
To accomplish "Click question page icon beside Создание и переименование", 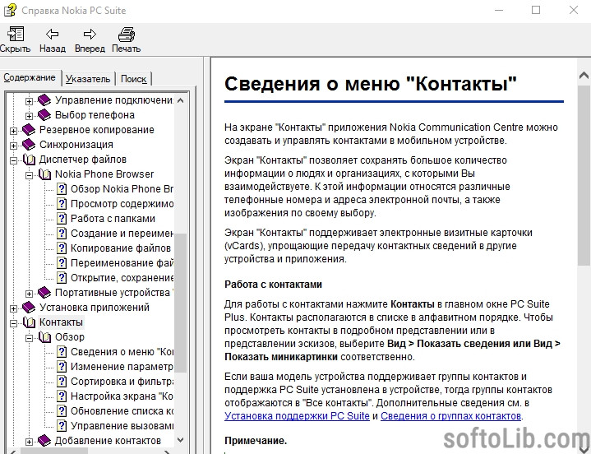I will click(x=62, y=234).
